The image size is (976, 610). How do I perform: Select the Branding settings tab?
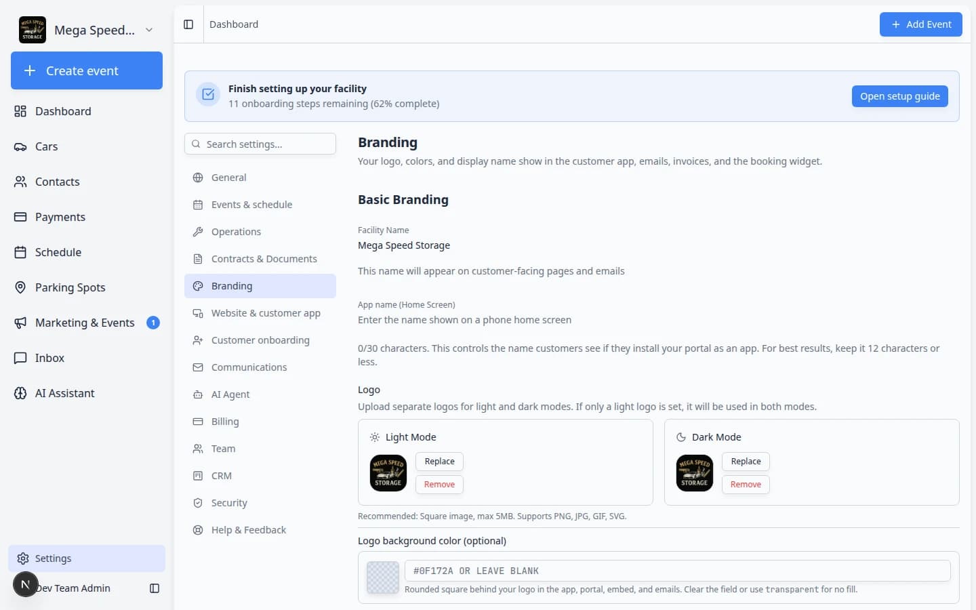260,286
